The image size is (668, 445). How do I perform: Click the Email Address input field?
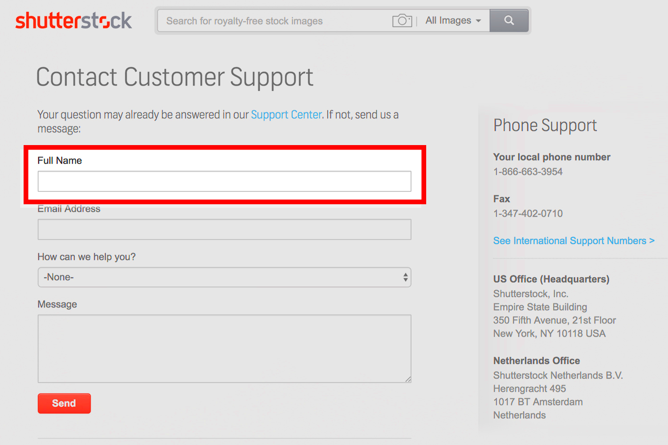pyautogui.click(x=224, y=229)
